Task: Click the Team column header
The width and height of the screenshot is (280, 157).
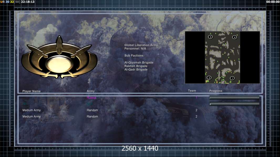Action: (x=192, y=91)
